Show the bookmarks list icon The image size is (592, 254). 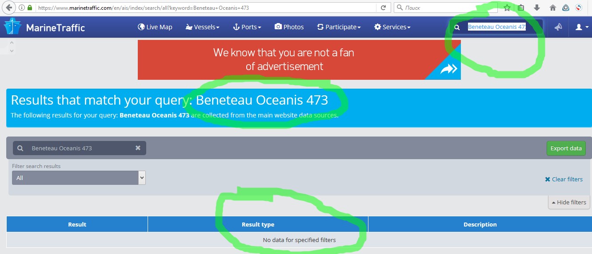(x=521, y=8)
